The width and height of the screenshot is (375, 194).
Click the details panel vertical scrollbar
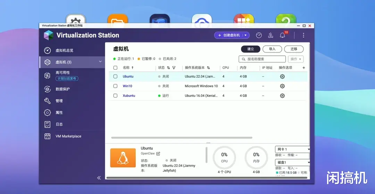click(206, 155)
